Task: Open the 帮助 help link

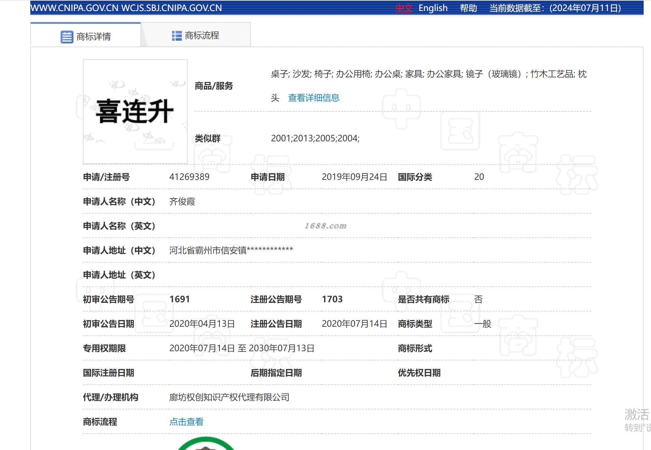Action: [468, 8]
